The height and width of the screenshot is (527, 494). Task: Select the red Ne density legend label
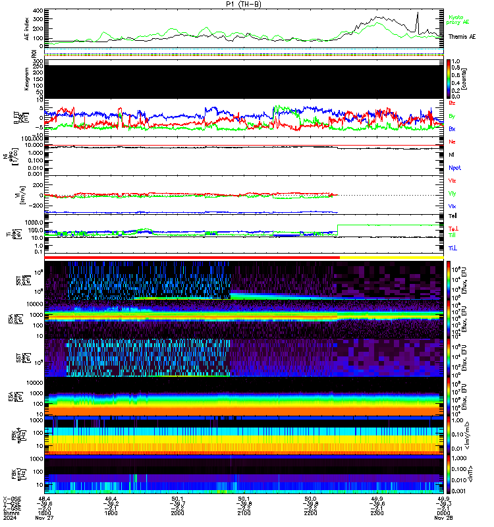tap(452, 142)
